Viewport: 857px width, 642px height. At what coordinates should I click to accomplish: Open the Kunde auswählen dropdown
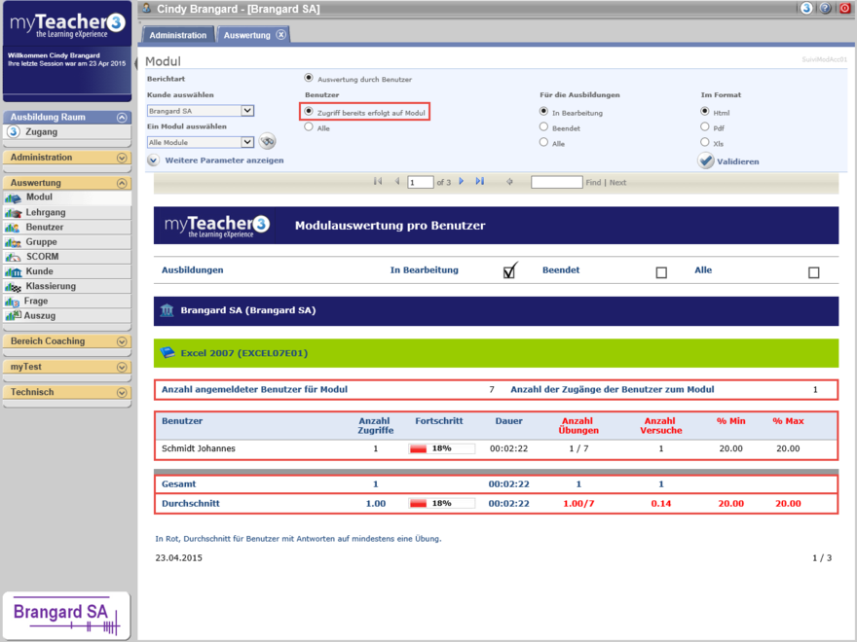click(247, 111)
